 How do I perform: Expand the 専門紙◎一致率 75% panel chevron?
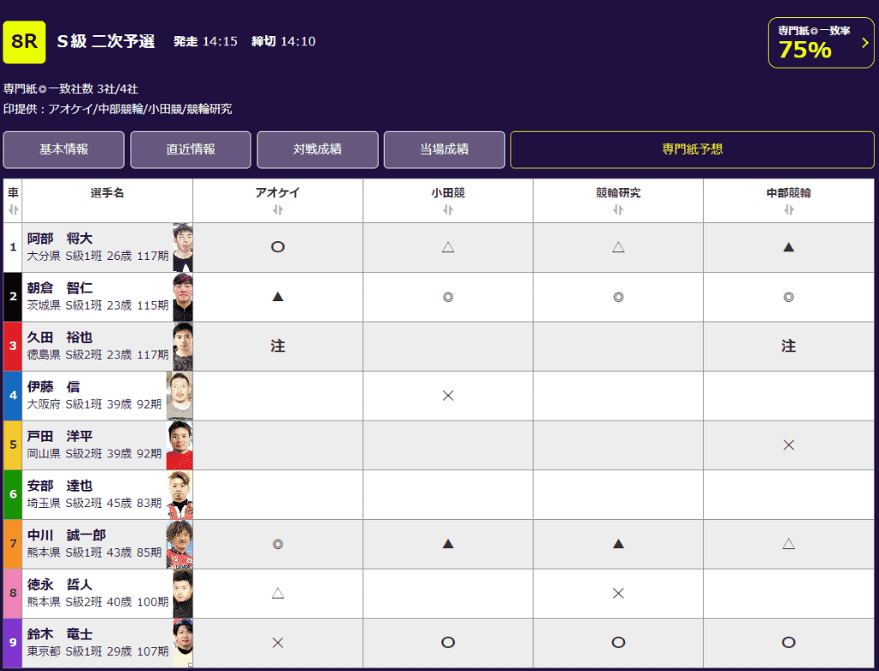864,43
